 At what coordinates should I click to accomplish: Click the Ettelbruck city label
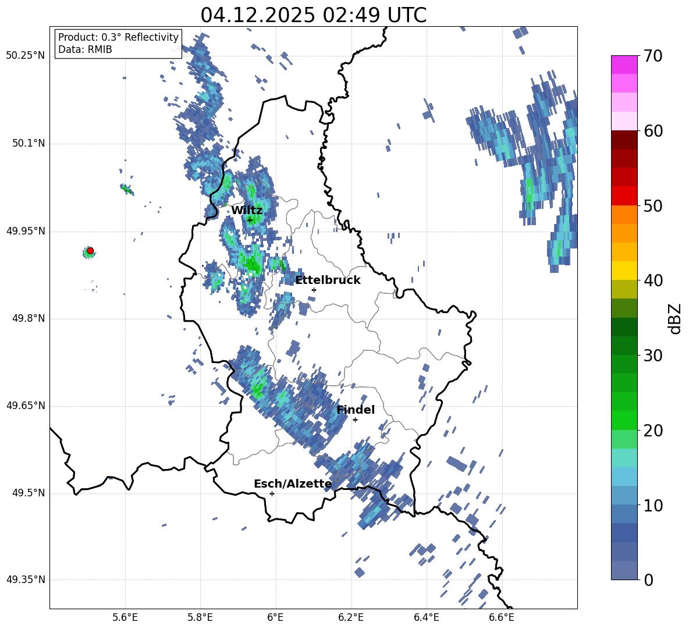(x=328, y=280)
